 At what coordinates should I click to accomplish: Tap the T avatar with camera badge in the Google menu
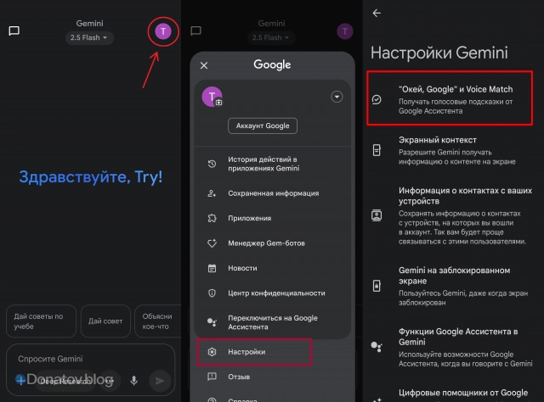click(x=212, y=97)
